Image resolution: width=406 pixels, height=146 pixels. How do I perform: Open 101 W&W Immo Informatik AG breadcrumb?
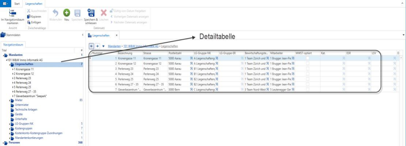(141, 46)
